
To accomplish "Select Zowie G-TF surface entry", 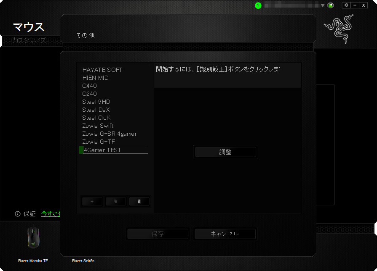I will [99, 142].
